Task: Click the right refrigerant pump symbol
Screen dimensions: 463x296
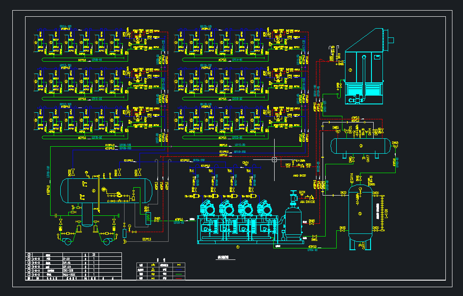Action: pyautogui.click(x=107, y=241)
